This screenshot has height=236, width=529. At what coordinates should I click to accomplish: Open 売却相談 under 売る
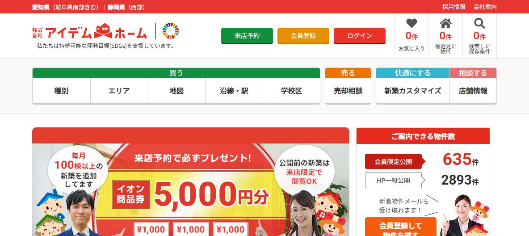pos(348,90)
